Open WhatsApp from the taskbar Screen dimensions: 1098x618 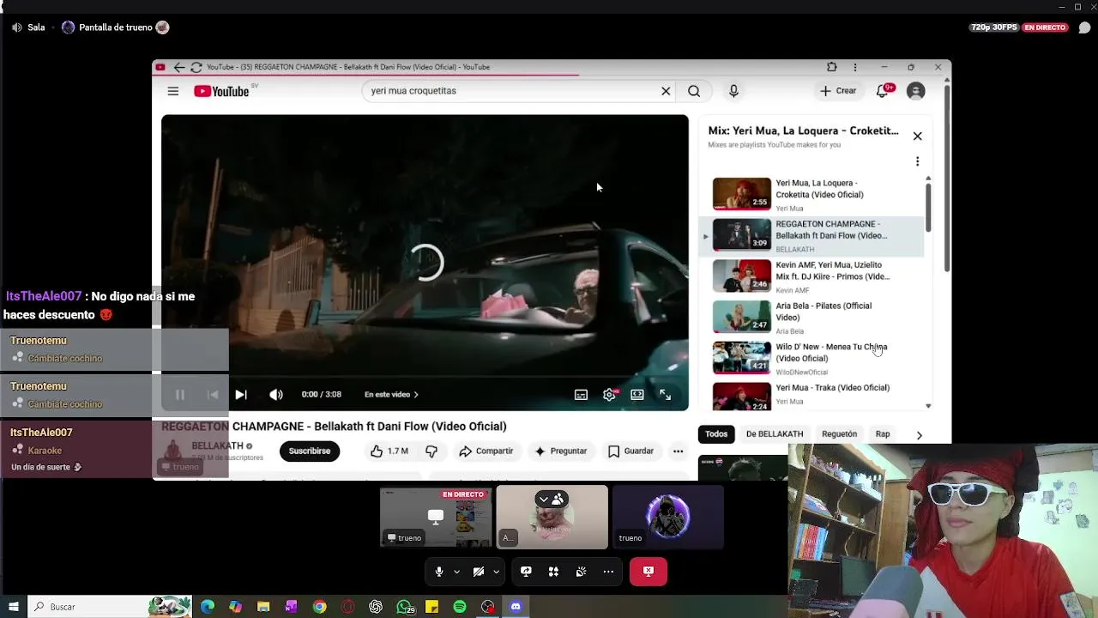pos(404,607)
